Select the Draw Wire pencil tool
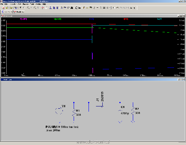Viewport: 186px width, 145px height. coord(84,8)
